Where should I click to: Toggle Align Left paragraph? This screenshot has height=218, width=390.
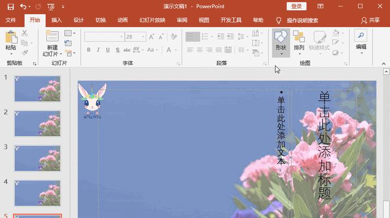[190, 50]
